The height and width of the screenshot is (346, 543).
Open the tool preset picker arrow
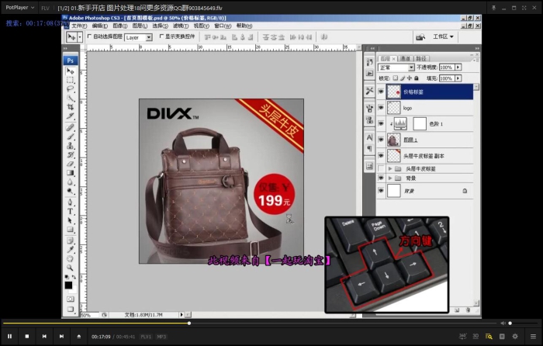tap(80, 37)
